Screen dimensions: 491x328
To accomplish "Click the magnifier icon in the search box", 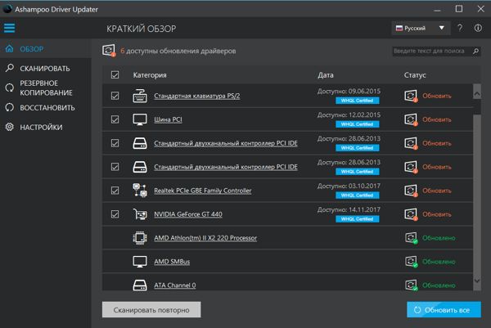I will [474, 51].
